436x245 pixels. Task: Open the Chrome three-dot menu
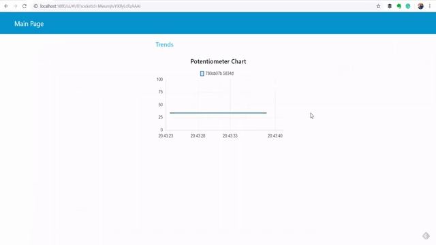[x=430, y=6]
